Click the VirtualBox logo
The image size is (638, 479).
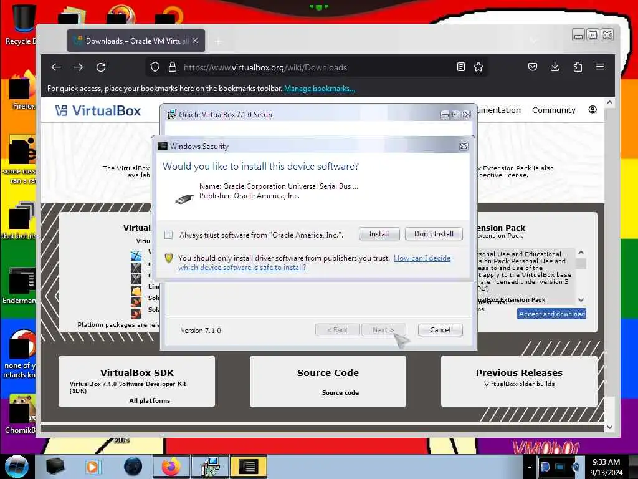coord(98,110)
